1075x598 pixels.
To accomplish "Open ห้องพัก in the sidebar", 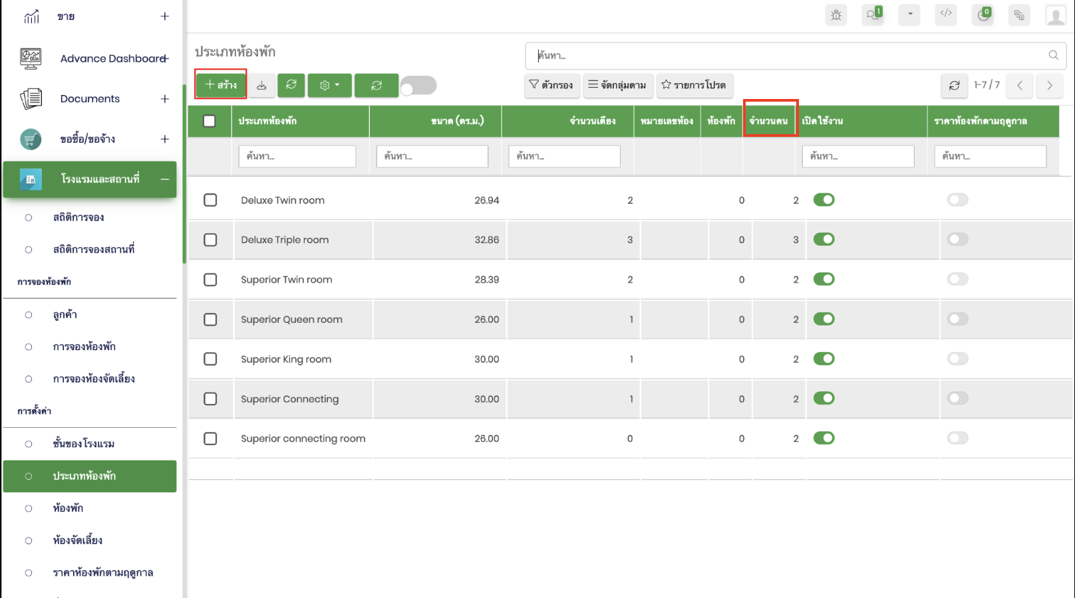I will (68, 508).
